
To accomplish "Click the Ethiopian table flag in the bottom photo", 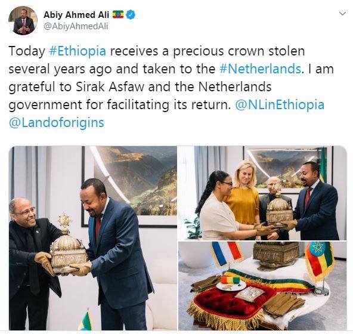I will (320, 260).
